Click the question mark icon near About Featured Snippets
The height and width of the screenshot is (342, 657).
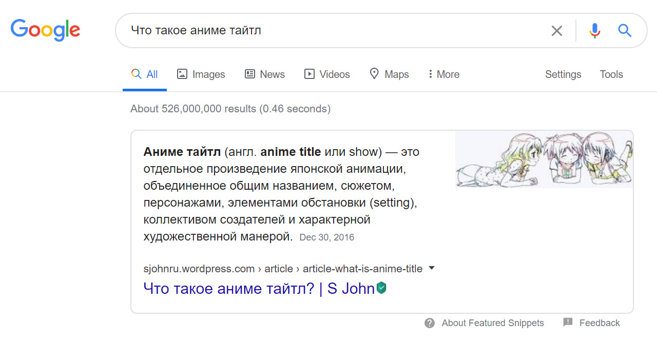[x=430, y=323]
